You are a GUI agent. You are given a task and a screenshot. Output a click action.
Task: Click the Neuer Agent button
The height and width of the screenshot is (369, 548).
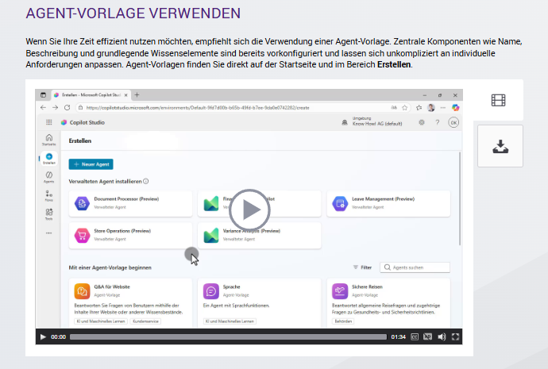pos(91,164)
